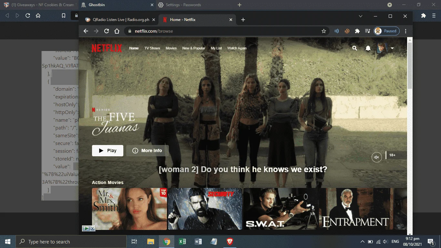The height and width of the screenshot is (248, 441).
Task: Click the Netflix profile avatar
Action: click(382, 48)
